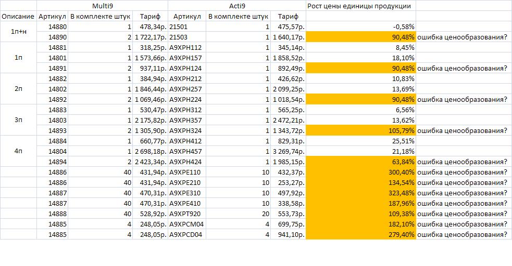Click 'ошибка ценообразования?' note beside 279,40%
Screen dimensions: 512x266
pyautogui.click(x=463, y=234)
